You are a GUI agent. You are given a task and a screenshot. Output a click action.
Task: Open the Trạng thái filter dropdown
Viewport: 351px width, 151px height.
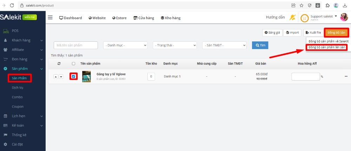pyautogui.click(x=175, y=45)
